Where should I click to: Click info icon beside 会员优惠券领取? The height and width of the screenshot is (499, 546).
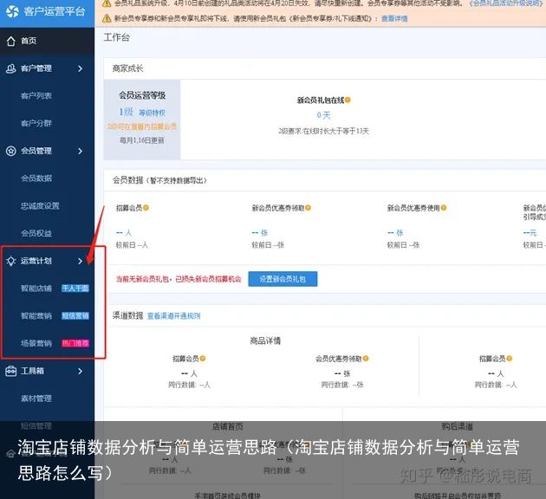(x=366, y=359)
